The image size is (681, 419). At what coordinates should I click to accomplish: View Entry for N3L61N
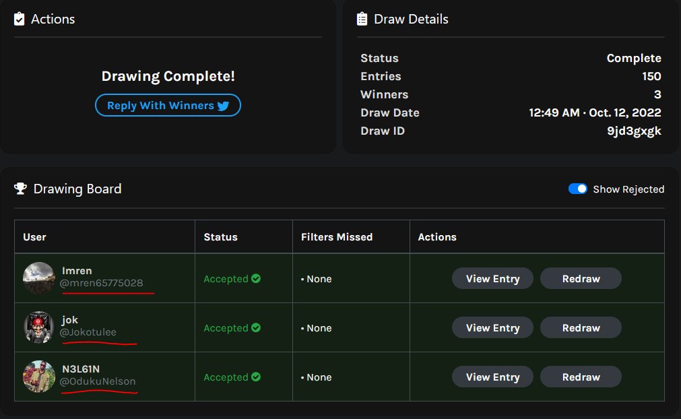point(492,377)
